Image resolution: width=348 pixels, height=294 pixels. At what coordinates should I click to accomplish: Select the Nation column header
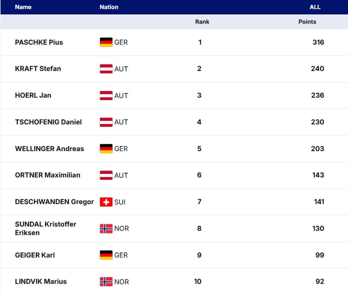109,7
